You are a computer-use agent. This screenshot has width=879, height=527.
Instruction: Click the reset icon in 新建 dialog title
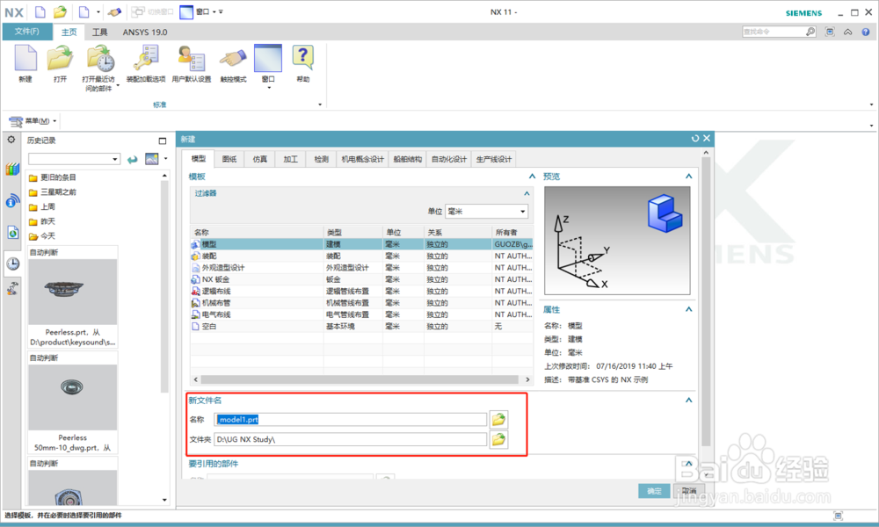[x=695, y=138]
